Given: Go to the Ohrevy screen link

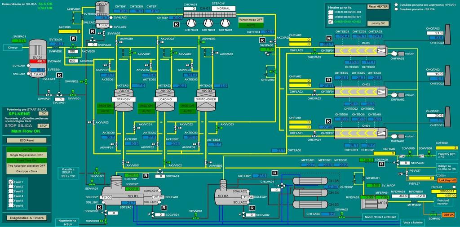Looking at the screenshot, I should click(x=13, y=47).
